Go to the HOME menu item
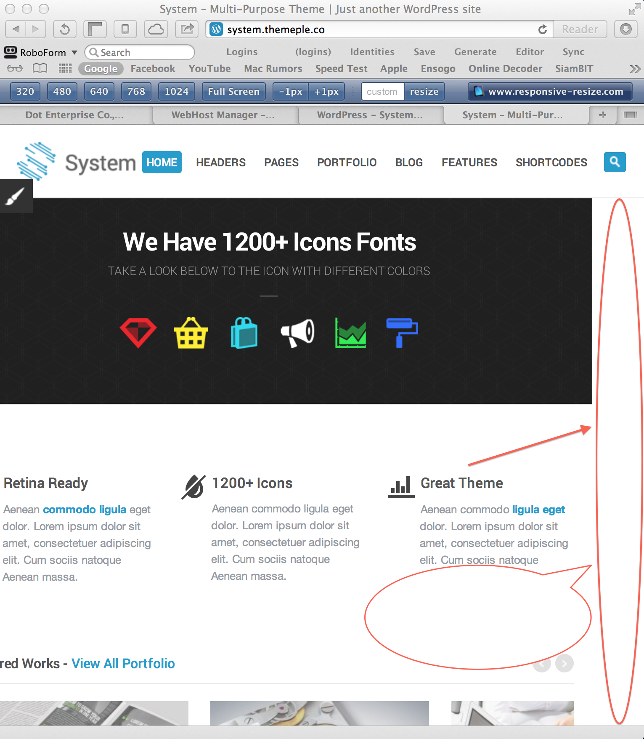The width and height of the screenshot is (644, 739). pyautogui.click(x=162, y=162)
